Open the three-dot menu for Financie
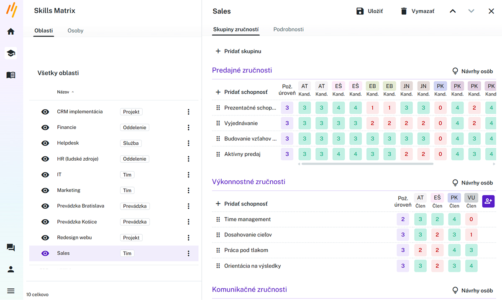Image resolution: width=502 pixels, height=300 pixels. [x=189, y=128]
